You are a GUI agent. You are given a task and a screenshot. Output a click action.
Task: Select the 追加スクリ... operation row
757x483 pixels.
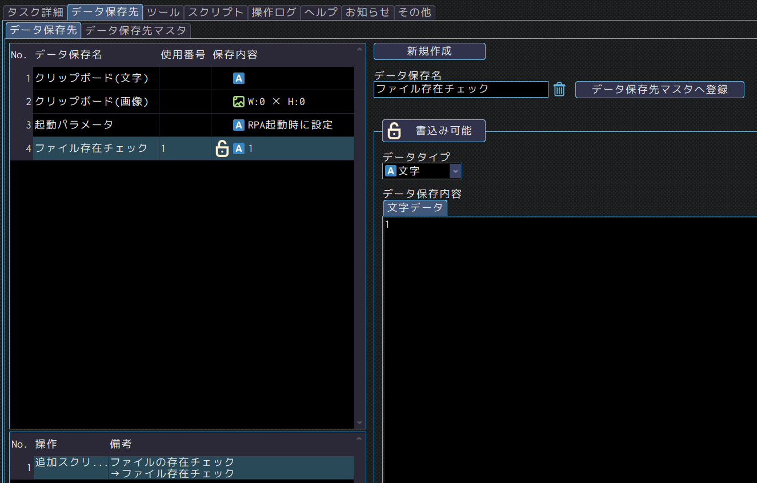[x=71, y=468]
